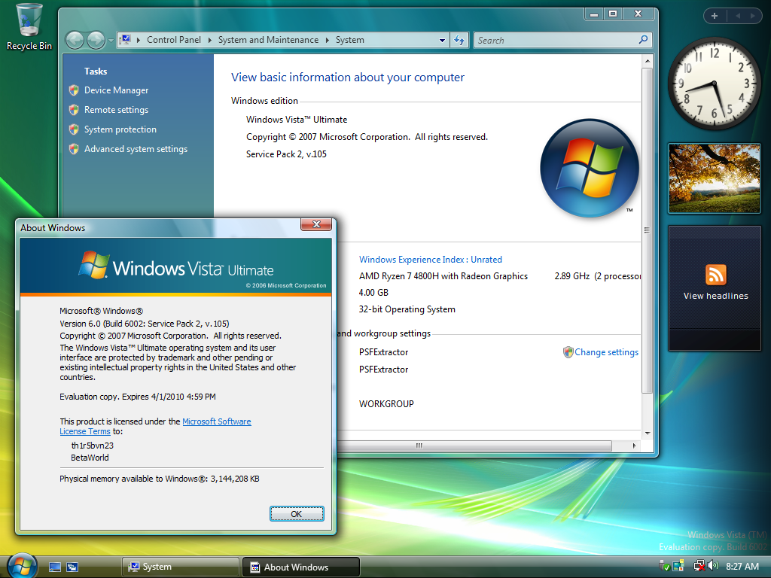Click the Forward navigation arrow

tap(96, 41)
